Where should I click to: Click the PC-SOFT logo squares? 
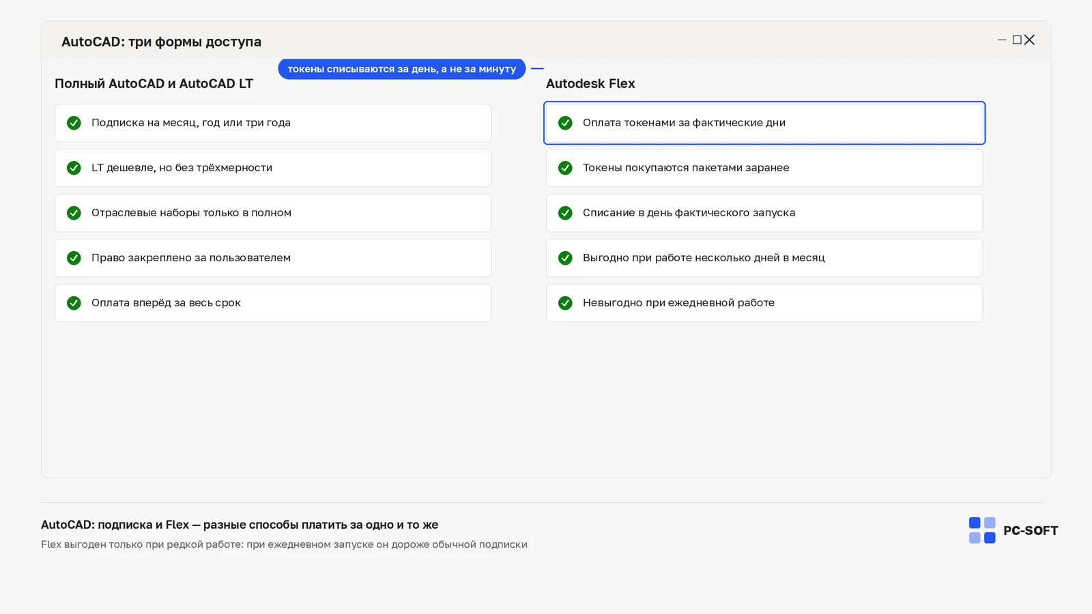click(x=982, y=530)
